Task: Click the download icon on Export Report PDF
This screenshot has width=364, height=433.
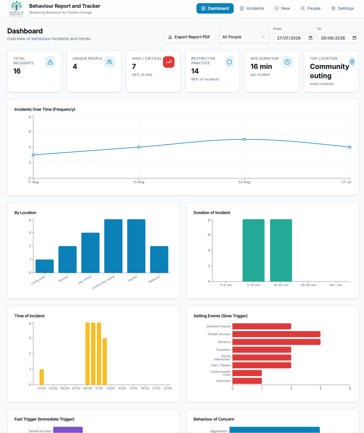Action: (x=170, y=37)
